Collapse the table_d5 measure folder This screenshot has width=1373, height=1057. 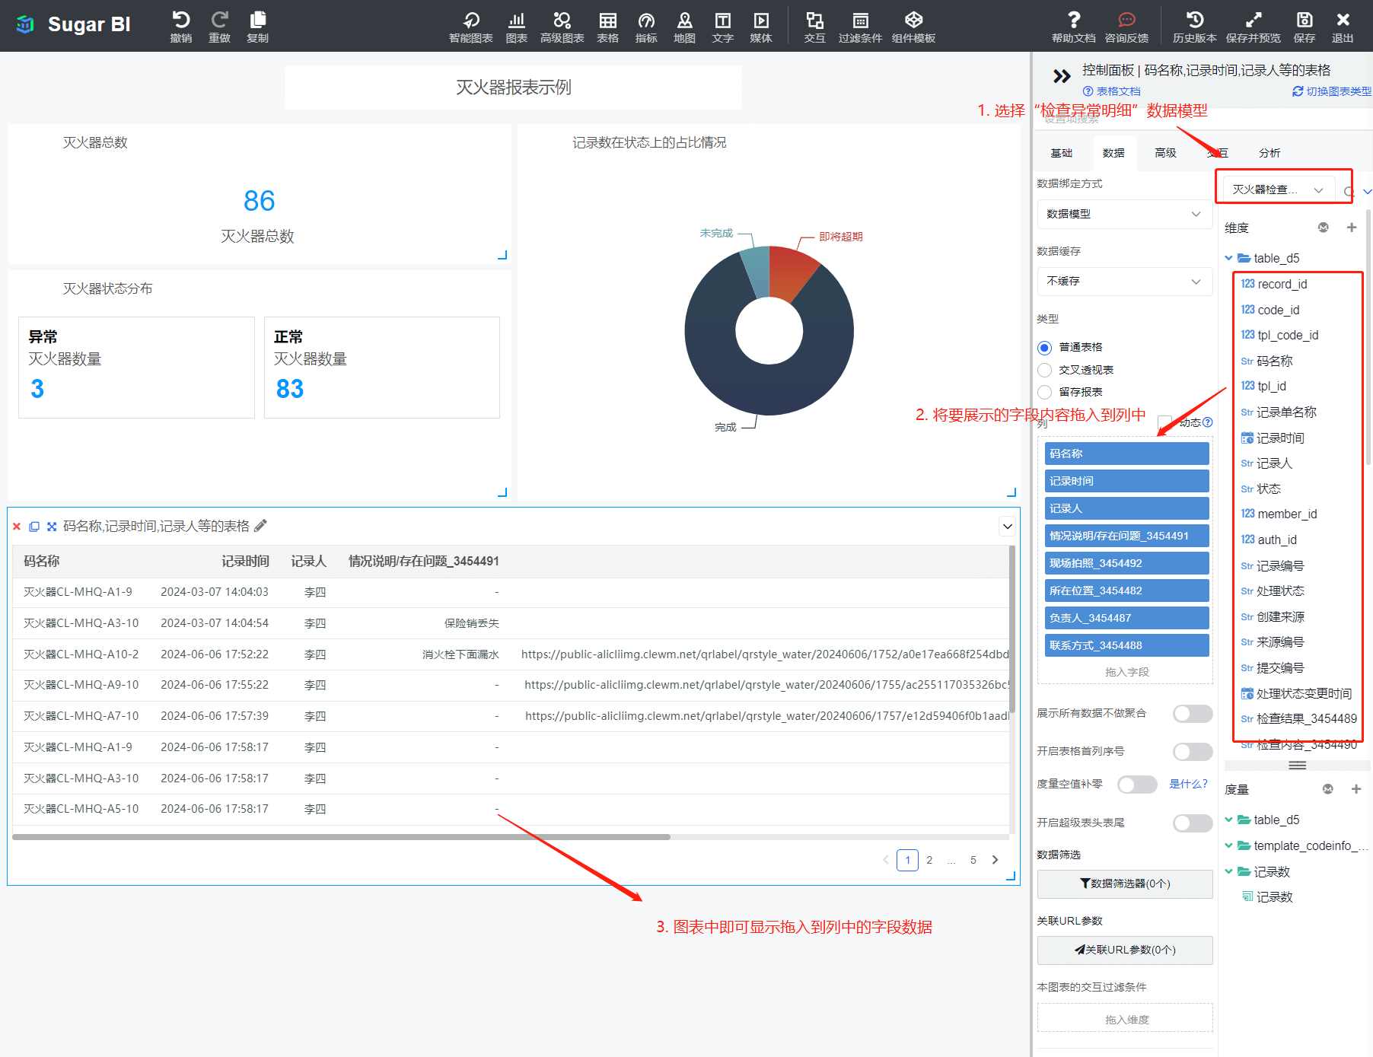click(1228, 820)
